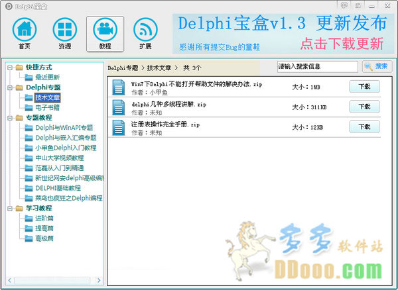Click file name 注册表操作完全手册.zip

point(165,124)
